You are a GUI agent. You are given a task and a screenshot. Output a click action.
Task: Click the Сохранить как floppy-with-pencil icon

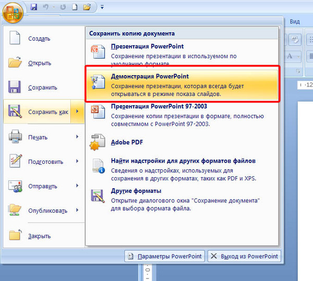[15, 111]
